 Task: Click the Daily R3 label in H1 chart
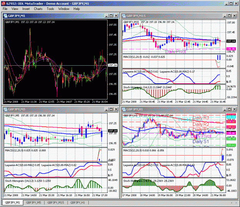tap(201, 118)
